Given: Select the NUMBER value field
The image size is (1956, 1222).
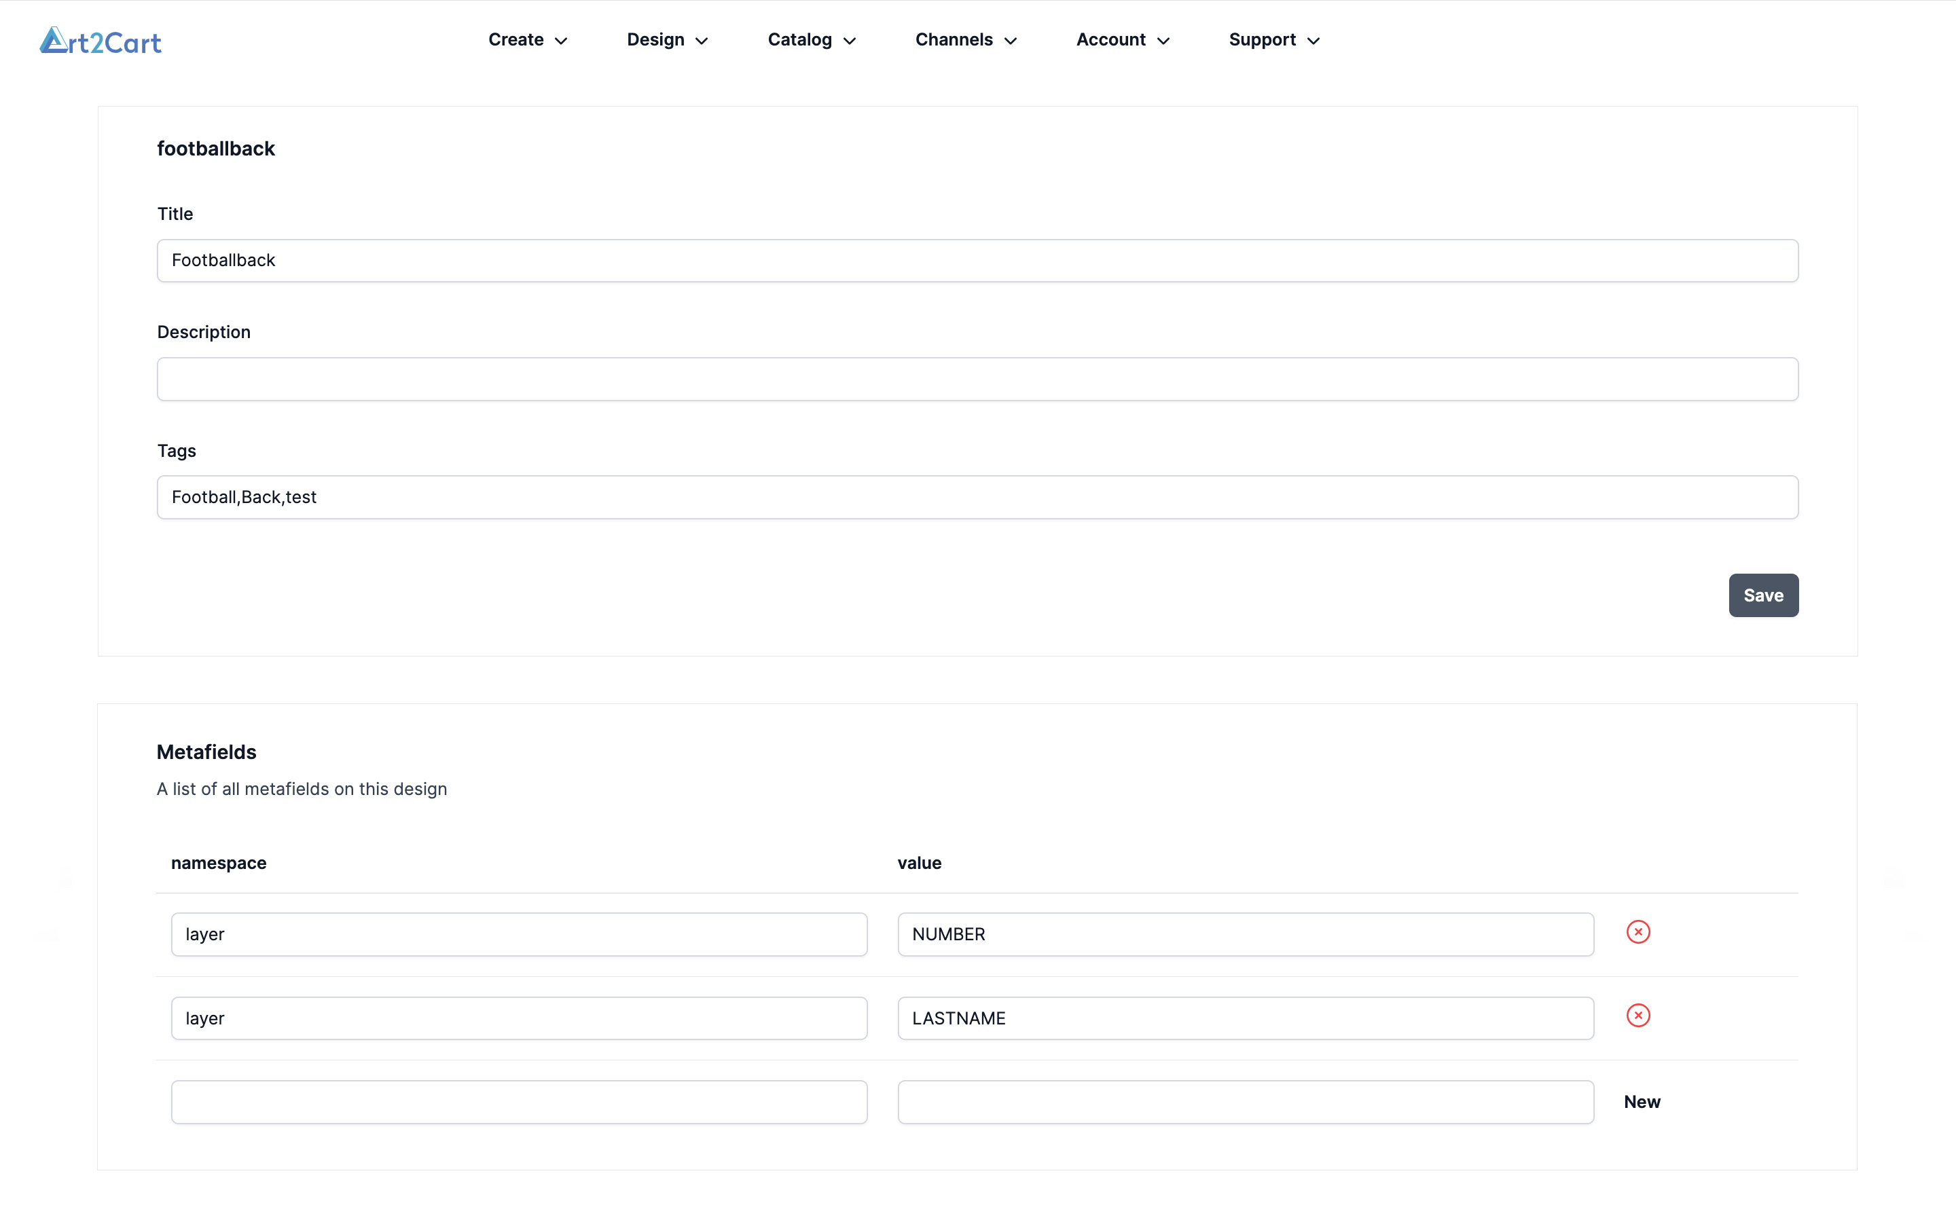Looking at the screenshot, I should click(1245, 934).
